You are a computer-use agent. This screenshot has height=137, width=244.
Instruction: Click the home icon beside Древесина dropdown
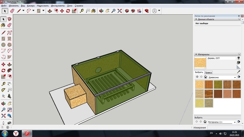205,77
